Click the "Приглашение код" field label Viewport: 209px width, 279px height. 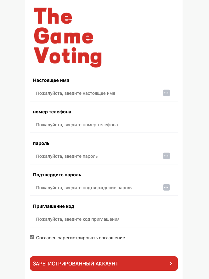(54, 206)
